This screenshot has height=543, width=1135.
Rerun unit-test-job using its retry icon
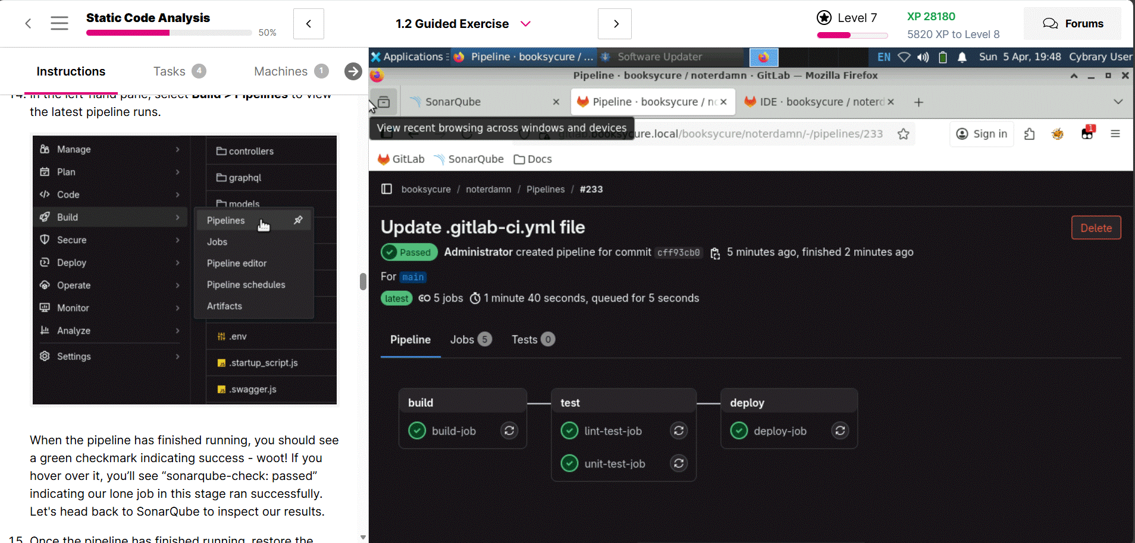pos(679,463)
